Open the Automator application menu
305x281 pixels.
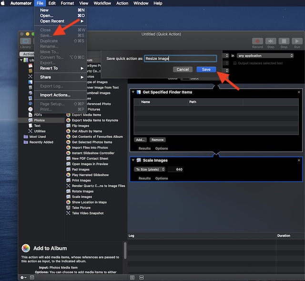pos(21,3)
